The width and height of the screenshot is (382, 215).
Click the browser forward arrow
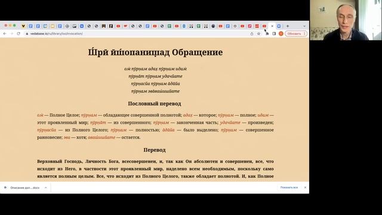click(11, 33)
